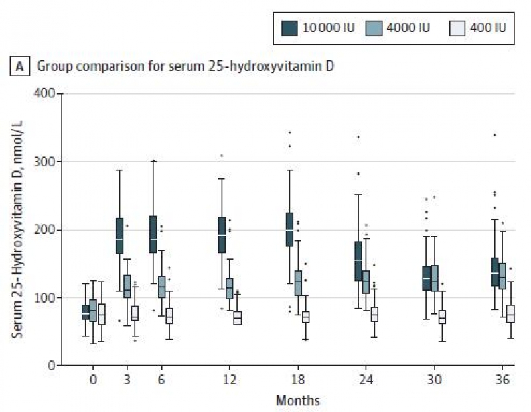531x412 pixels.
Task: Click the 400 IU box at month 24
Action: pos(374,314)
